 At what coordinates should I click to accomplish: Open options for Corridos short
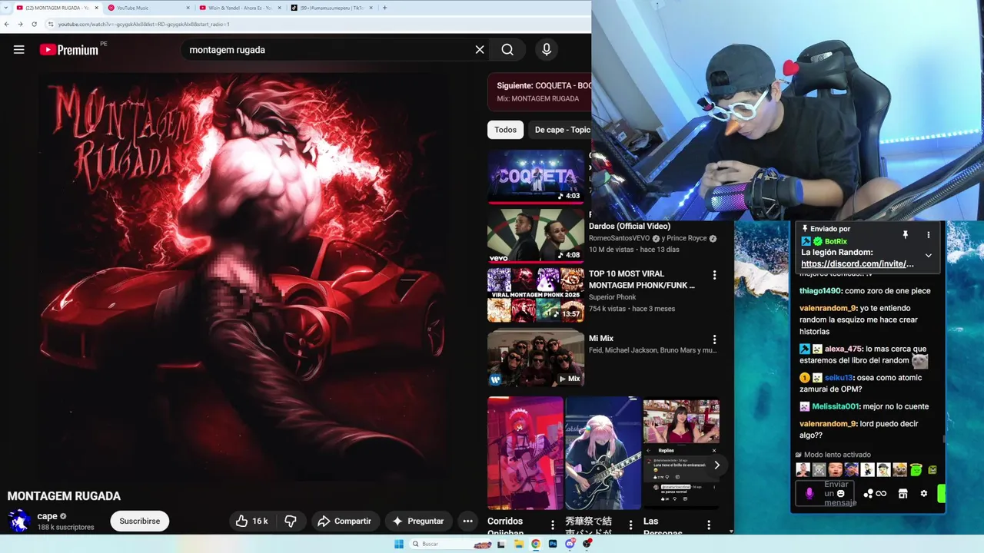pos(552,525)
